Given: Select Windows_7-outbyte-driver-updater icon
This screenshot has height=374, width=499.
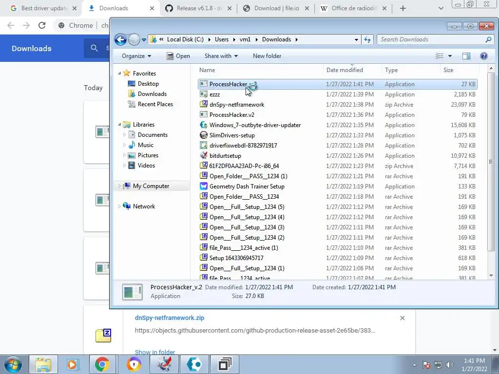Looking at the screenshot, I should pyautogui.click(x=203, y=125).
